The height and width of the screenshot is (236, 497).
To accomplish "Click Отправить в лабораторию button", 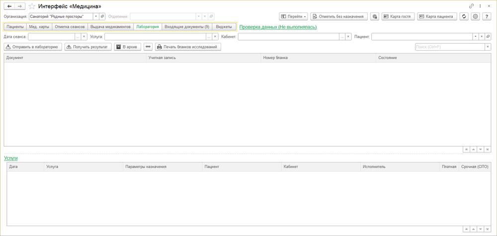I will (x=33, y=47).
